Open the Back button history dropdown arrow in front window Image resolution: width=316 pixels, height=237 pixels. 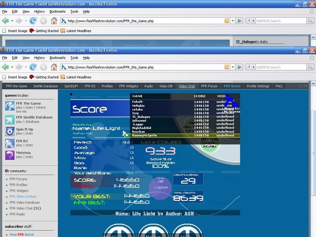click(x=12, y=67)
